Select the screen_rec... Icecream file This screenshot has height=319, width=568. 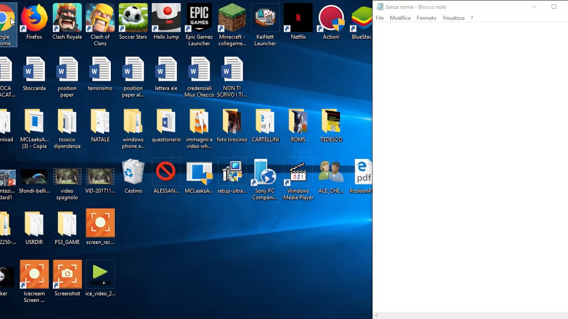[x=100, y=227]
